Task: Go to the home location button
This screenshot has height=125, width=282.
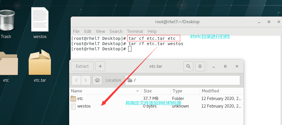Action: [97, 80]
